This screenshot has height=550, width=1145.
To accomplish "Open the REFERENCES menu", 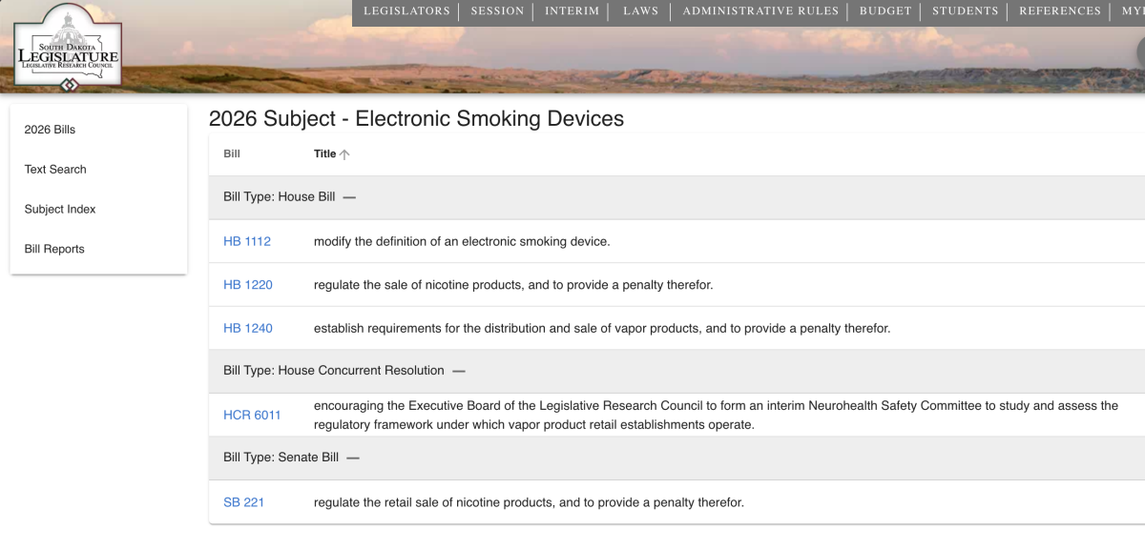I will pyautogui.click(x=1059, y=10).
